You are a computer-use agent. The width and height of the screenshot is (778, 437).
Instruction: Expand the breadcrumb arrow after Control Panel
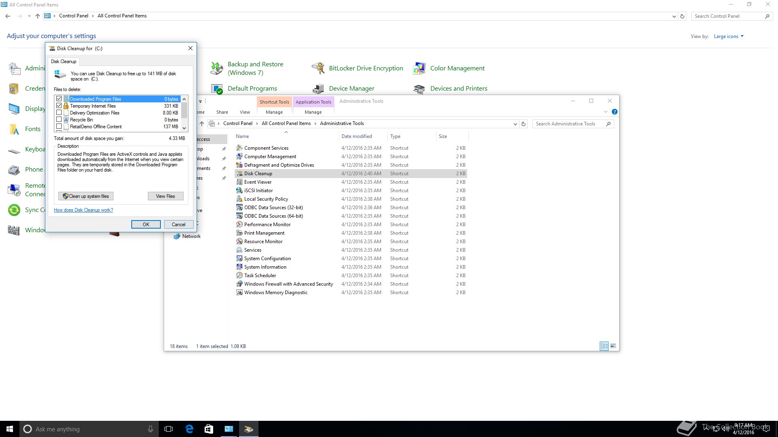click(93, 16)
